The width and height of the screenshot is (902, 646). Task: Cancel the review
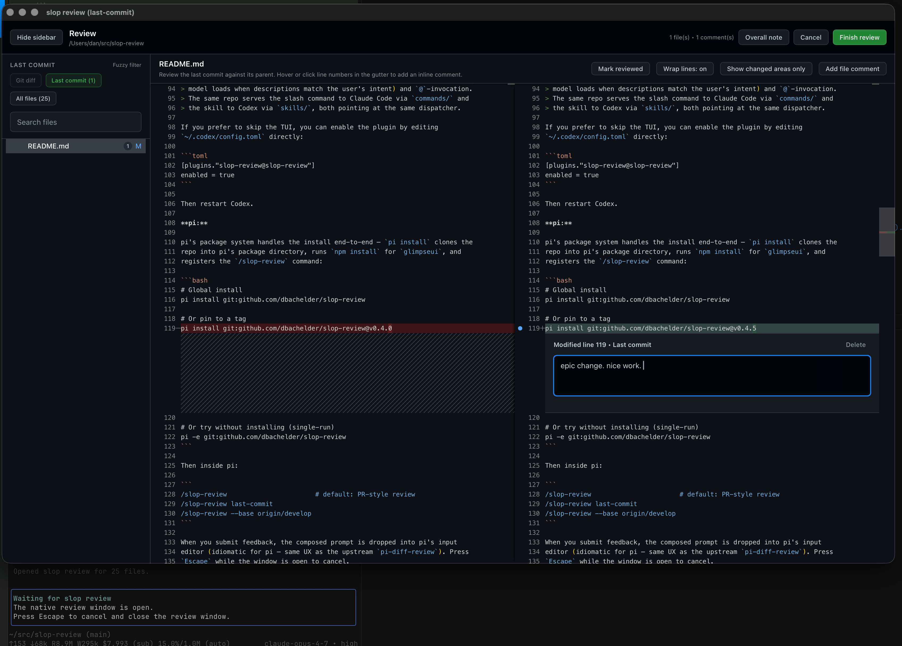coord(811,38)
